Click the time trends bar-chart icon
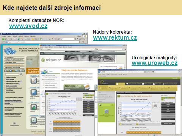This screenshot has height=136, width=182. (x=34, y=92)
